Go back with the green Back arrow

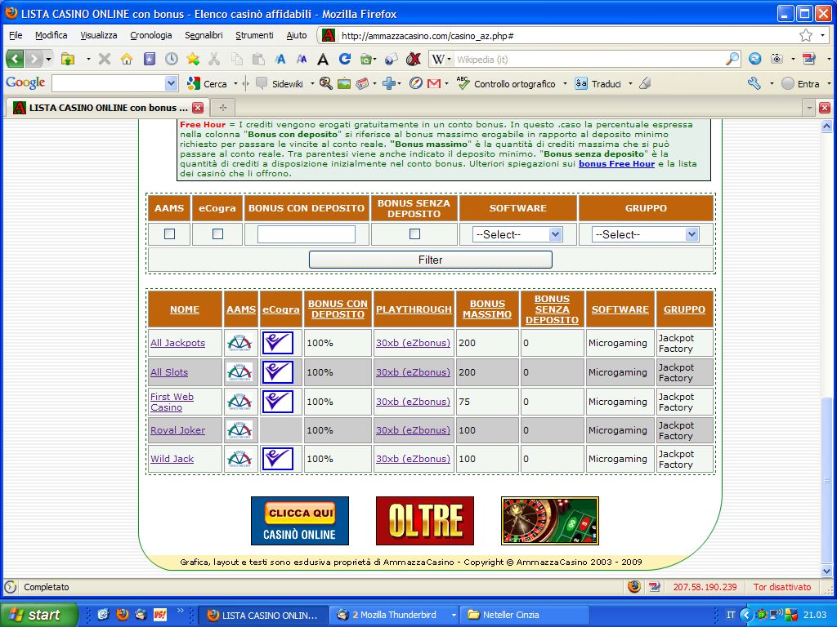pyautogui.click(x=15, y=59)
